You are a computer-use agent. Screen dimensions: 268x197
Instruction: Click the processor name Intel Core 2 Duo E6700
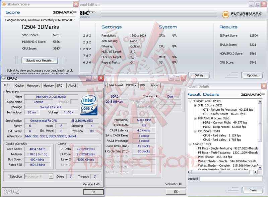tap(51, 97)
